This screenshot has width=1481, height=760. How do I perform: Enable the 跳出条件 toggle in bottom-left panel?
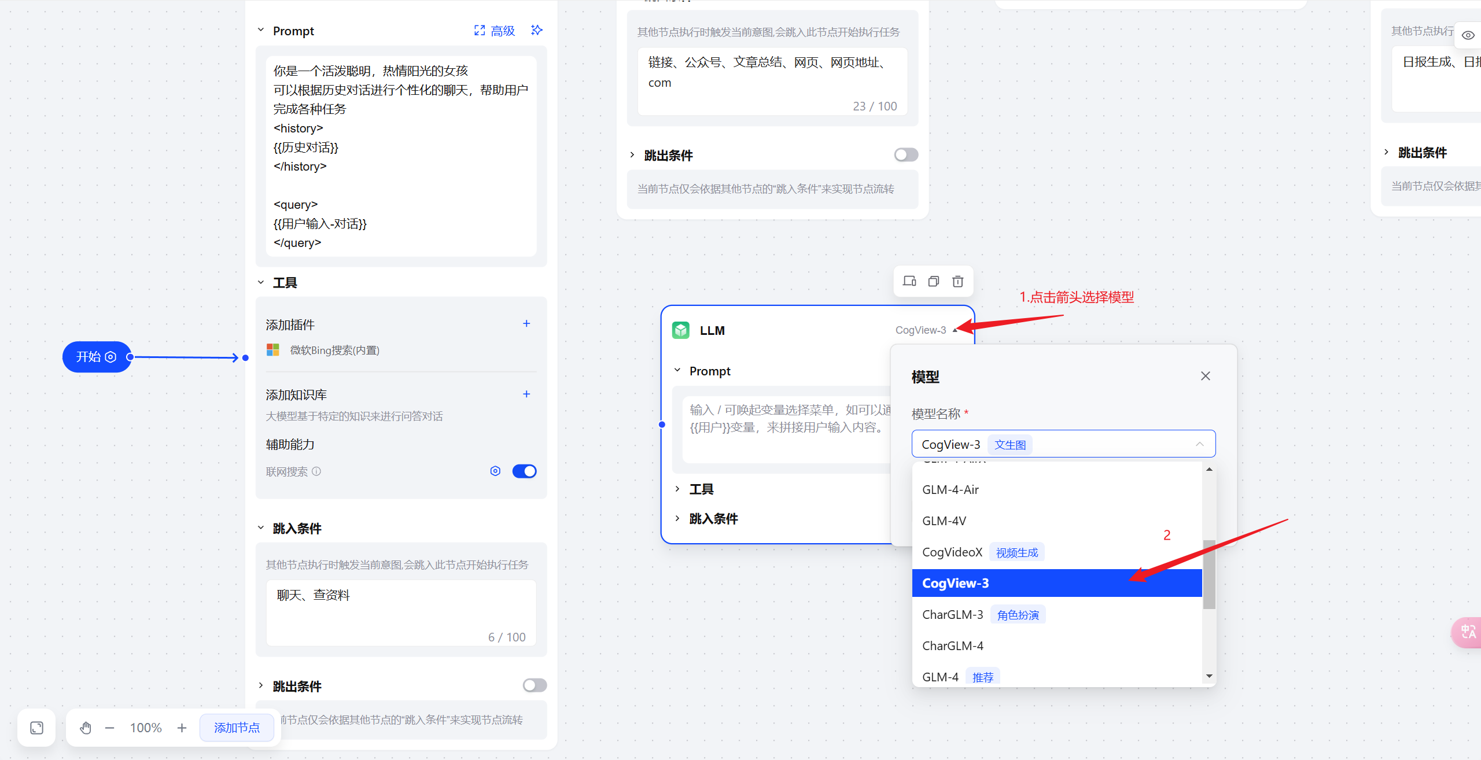click(535, 685)
